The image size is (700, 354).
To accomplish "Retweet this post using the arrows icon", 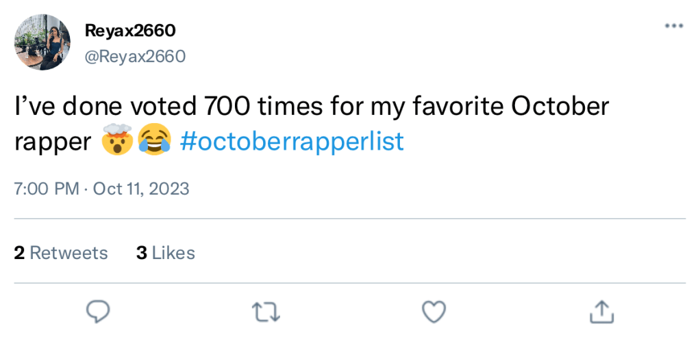I will click(266, 312).
